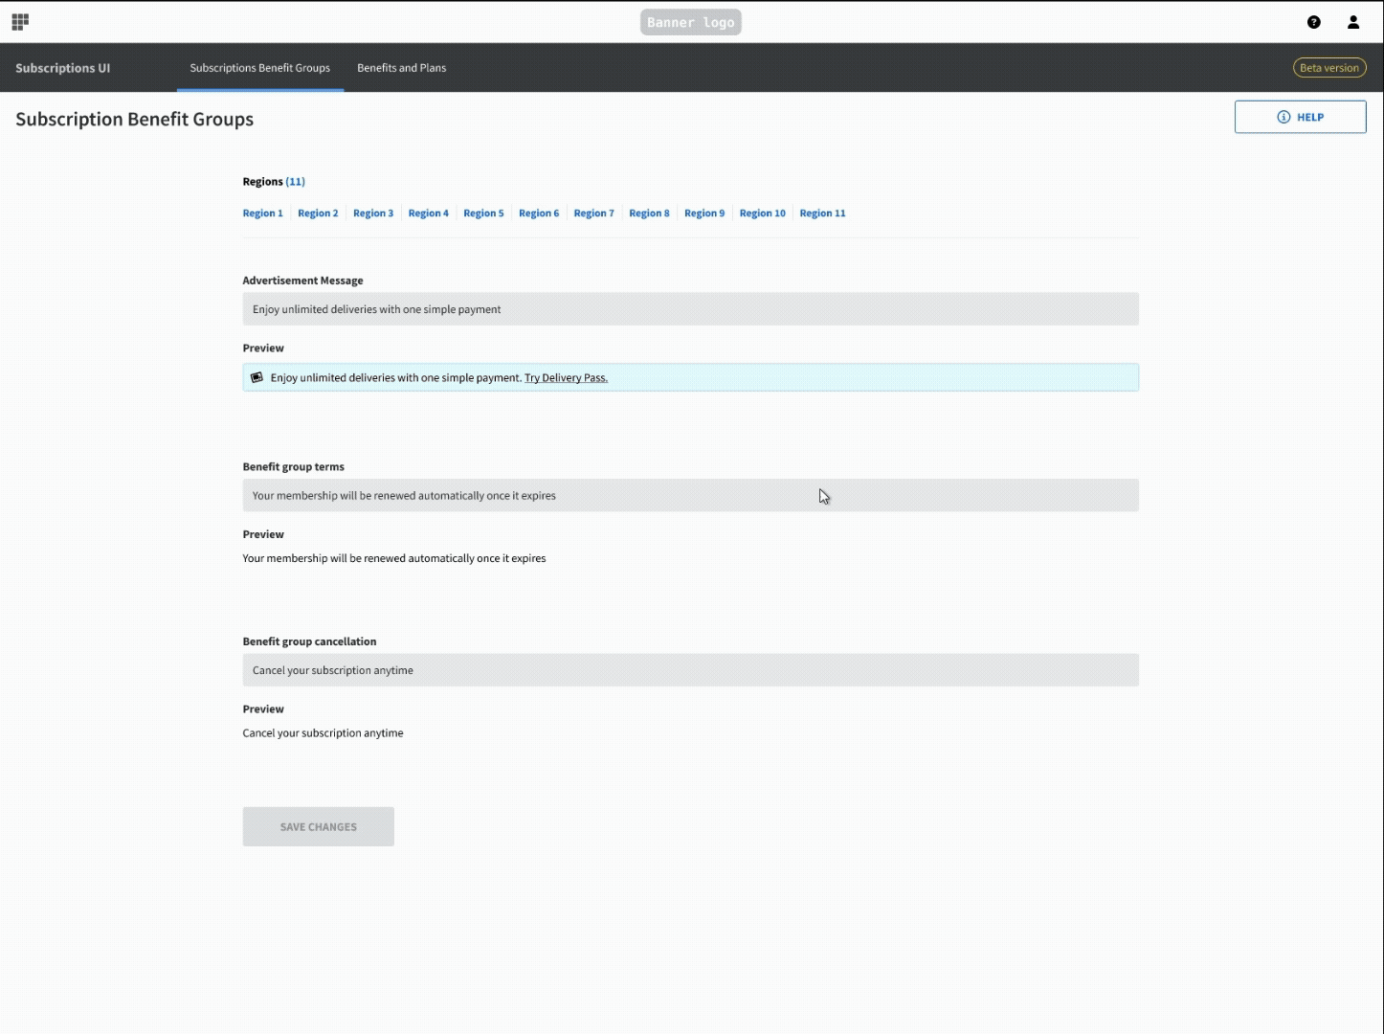Focus the Advertisement Message input field
Viewport: 1384px width, 1034px height.
pos(691,309)
